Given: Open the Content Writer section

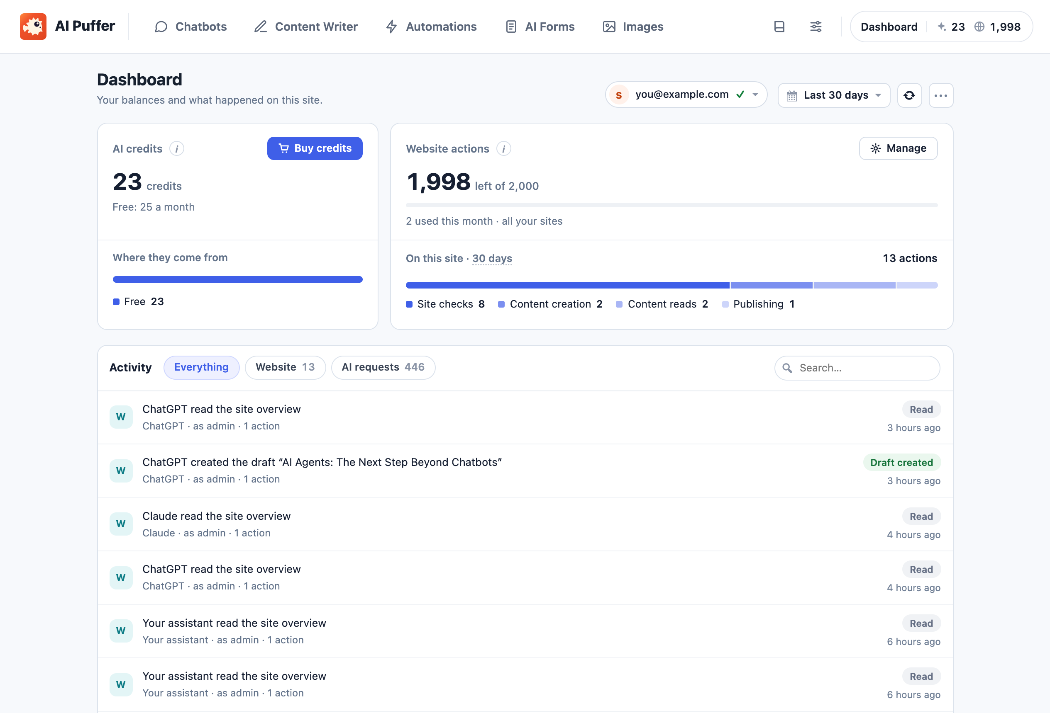Looking at the screenshot, I should (306, 27).
